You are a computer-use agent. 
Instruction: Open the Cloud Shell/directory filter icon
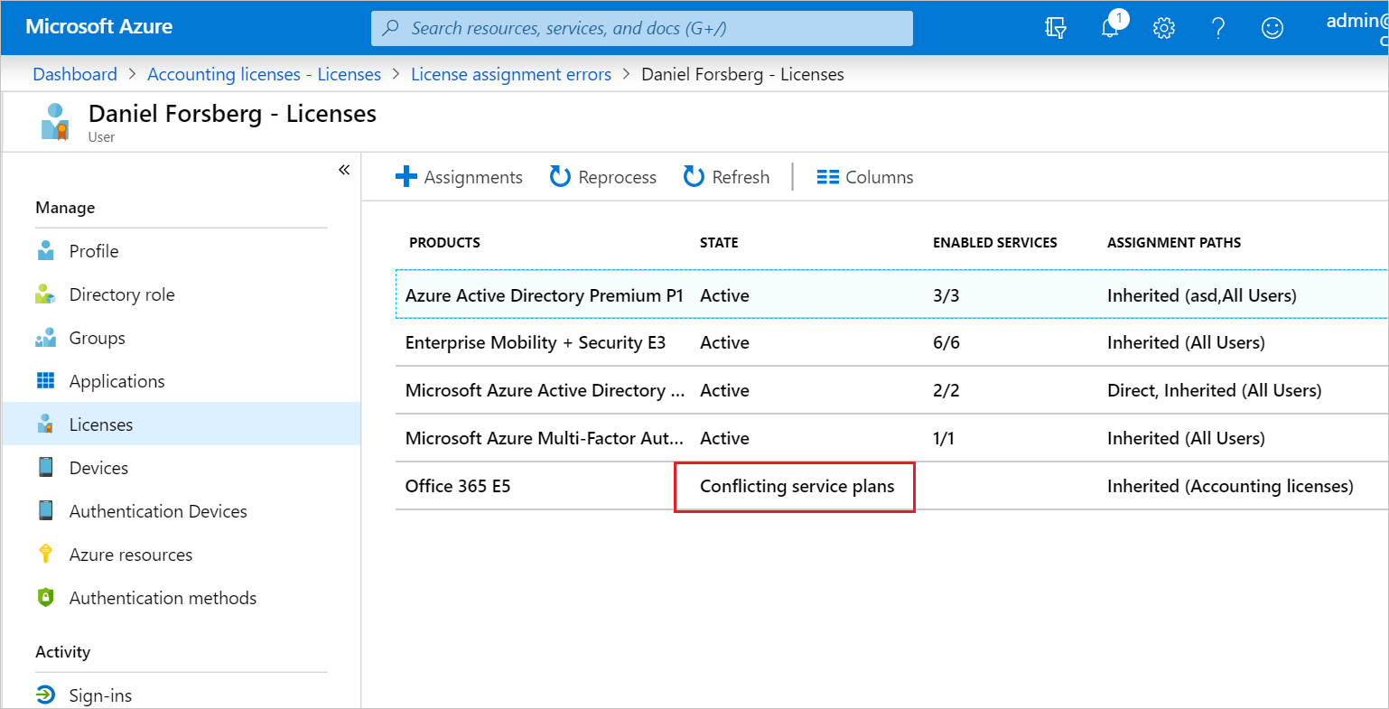click(1056, 28)
